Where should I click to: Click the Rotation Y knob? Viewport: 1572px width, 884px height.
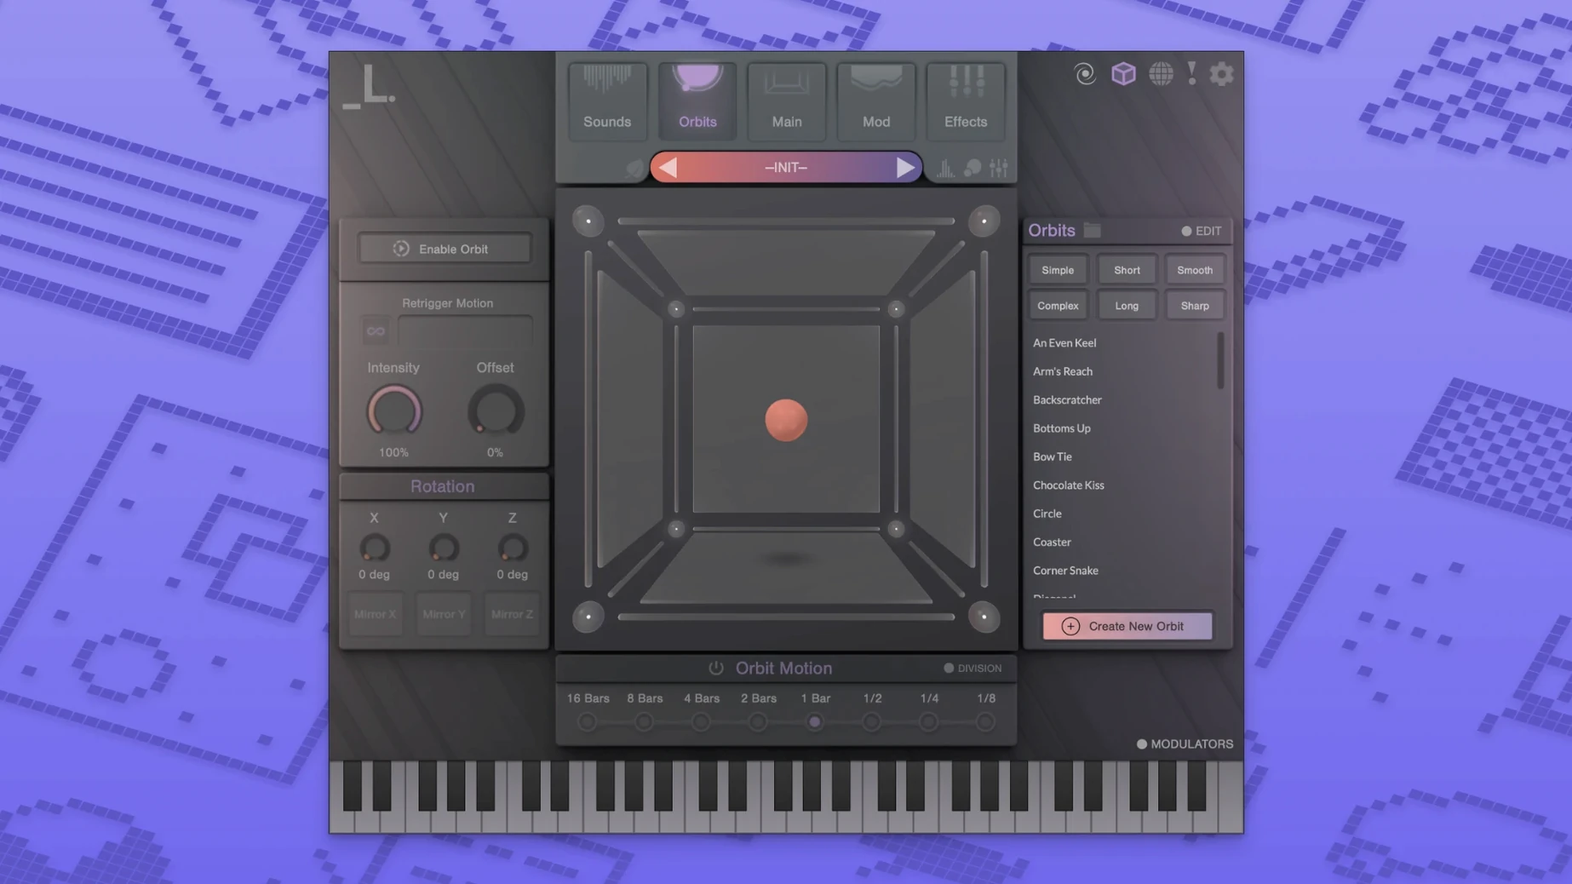pyautogui.click(x=443, y=548)
